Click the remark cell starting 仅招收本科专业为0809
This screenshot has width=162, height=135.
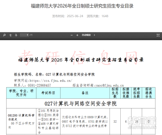(x=85, y=121)
